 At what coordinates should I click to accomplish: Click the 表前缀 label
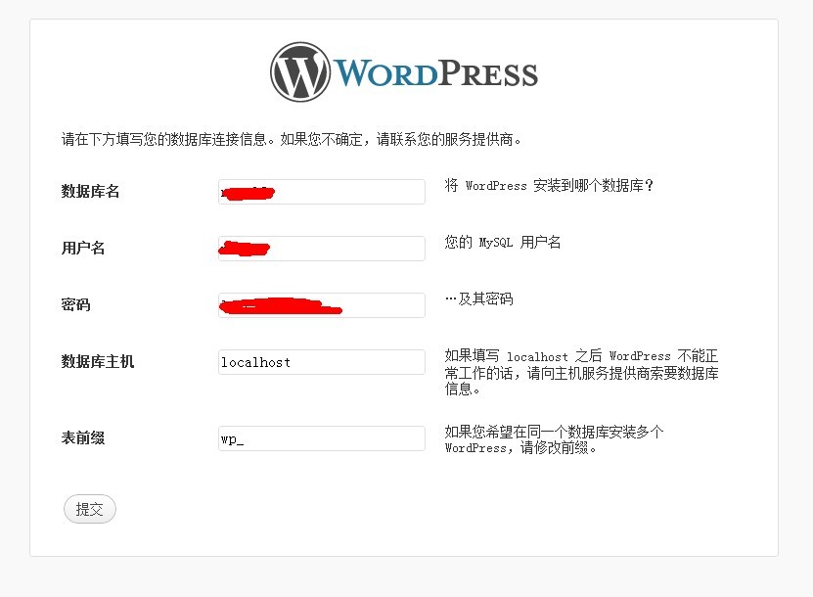tap(83, 437)
